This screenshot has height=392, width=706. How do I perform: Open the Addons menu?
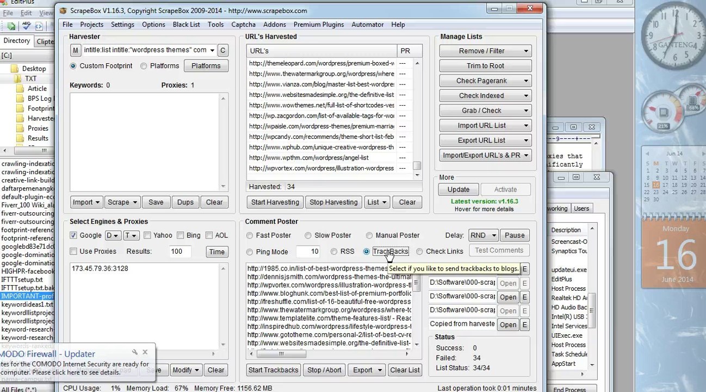(x=274, y=24)
